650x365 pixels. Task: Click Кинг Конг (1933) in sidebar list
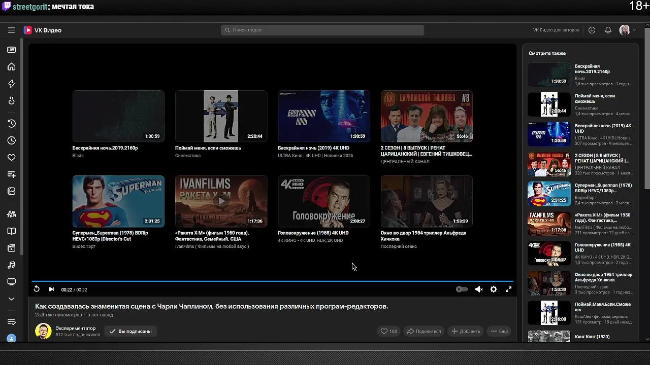click(x=592, y=337)
